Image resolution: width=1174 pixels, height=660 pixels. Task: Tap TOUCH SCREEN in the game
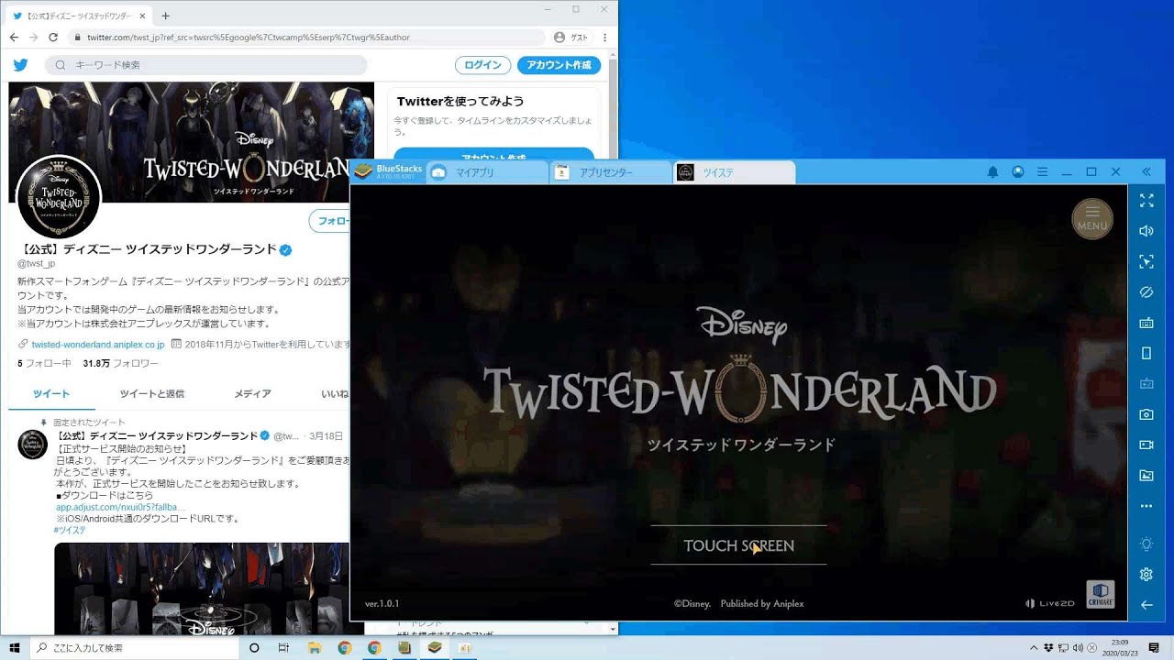click(738, 545)
